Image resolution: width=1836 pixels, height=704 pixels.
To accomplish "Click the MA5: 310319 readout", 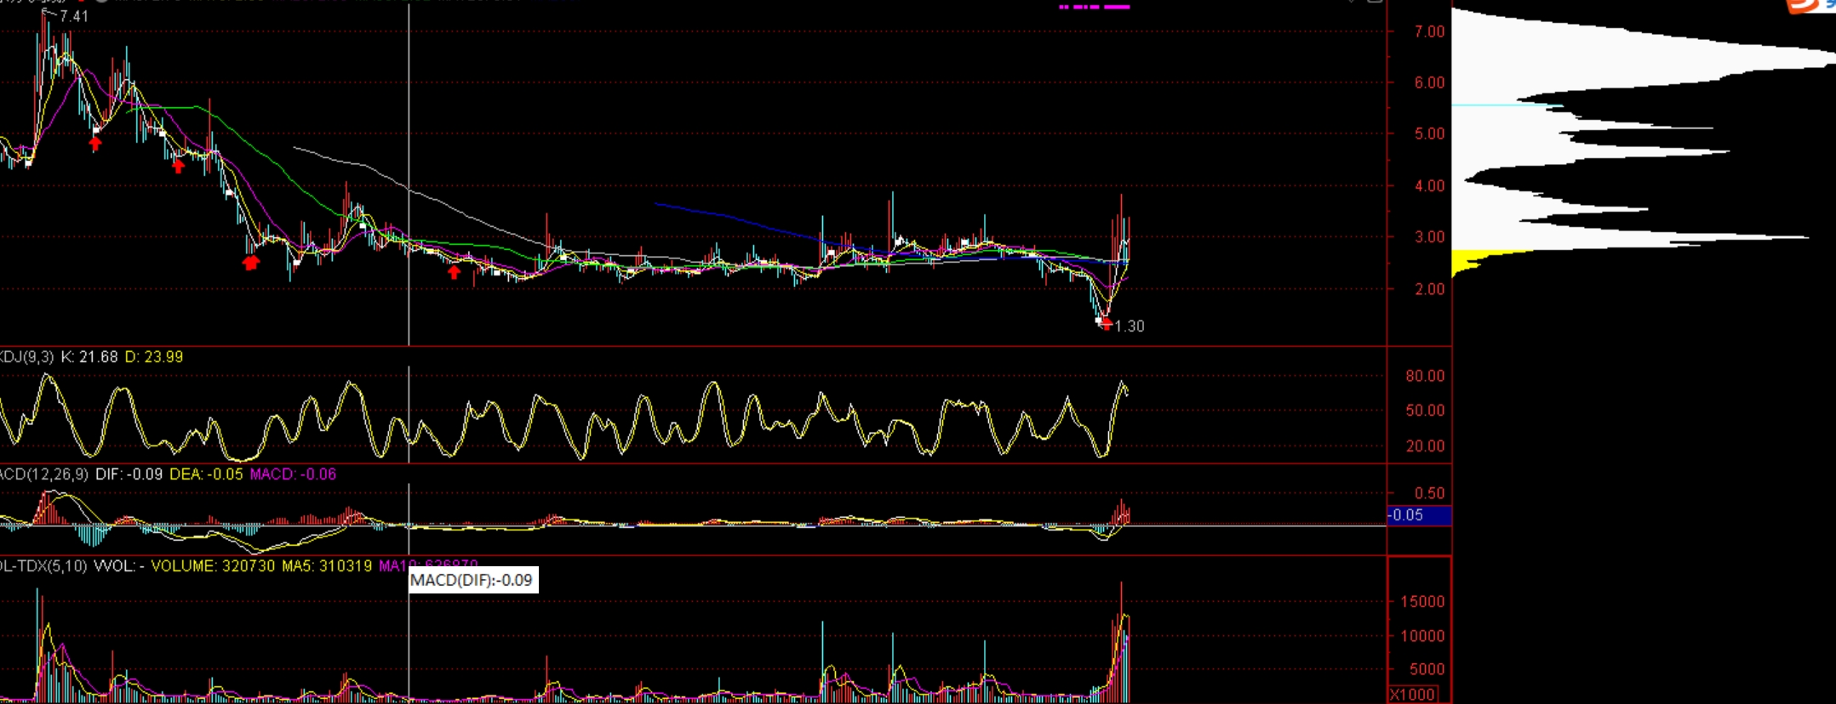I will [327, 566].
